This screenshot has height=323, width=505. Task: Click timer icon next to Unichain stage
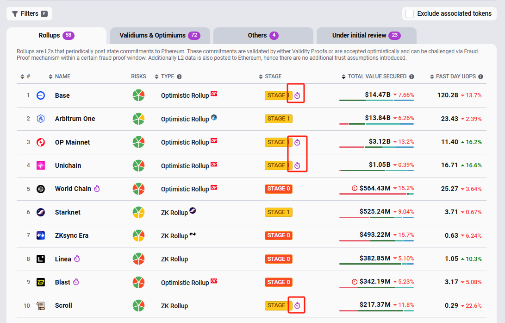tap(297, 165)
